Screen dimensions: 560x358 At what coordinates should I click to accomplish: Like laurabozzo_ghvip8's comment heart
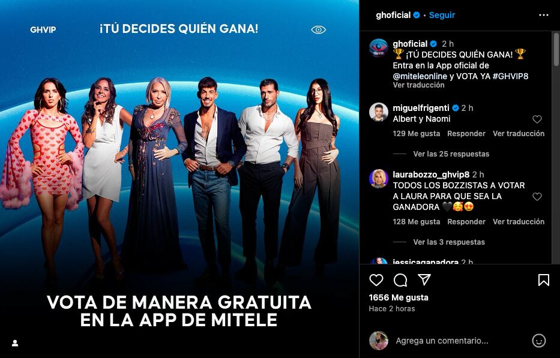click(537, 196)
